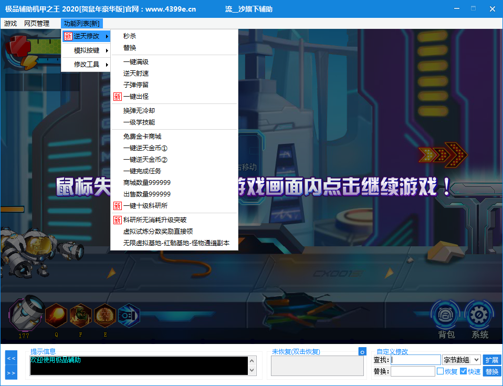This screenshot has width=503, height=386.
Task: Select 科研所无消耗升级突破 entry
Action: click(x=174, y=220)
